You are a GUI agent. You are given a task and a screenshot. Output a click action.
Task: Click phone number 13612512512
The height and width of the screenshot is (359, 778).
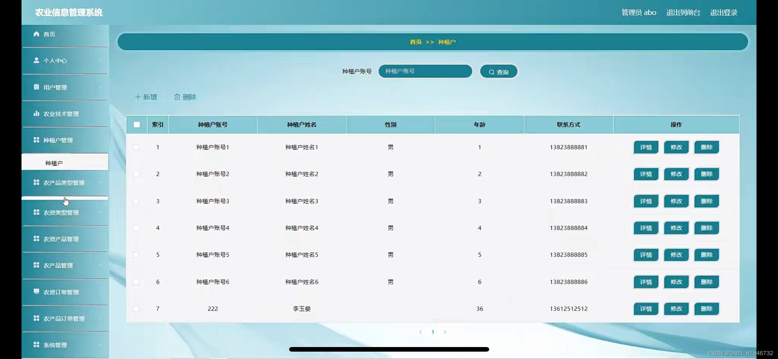point(568,309)
